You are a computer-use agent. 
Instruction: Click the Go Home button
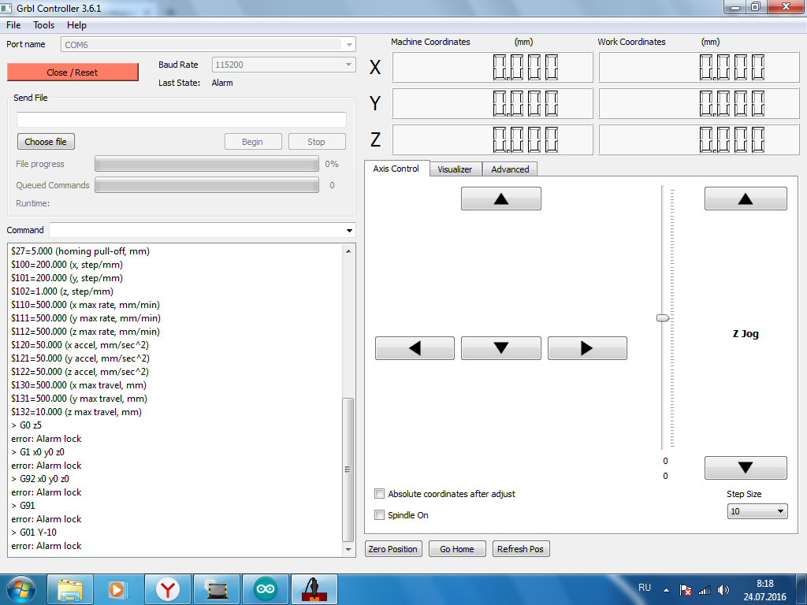(457, 549)
